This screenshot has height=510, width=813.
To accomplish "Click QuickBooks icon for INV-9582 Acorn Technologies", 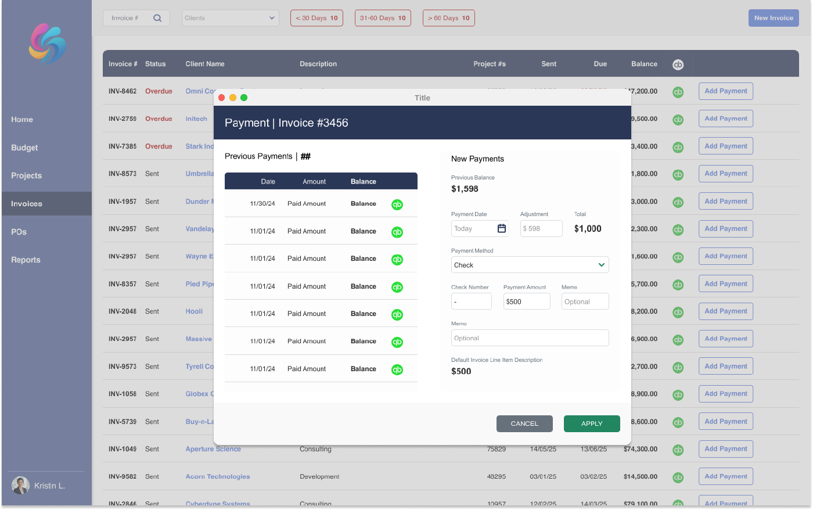I will 678,477.
